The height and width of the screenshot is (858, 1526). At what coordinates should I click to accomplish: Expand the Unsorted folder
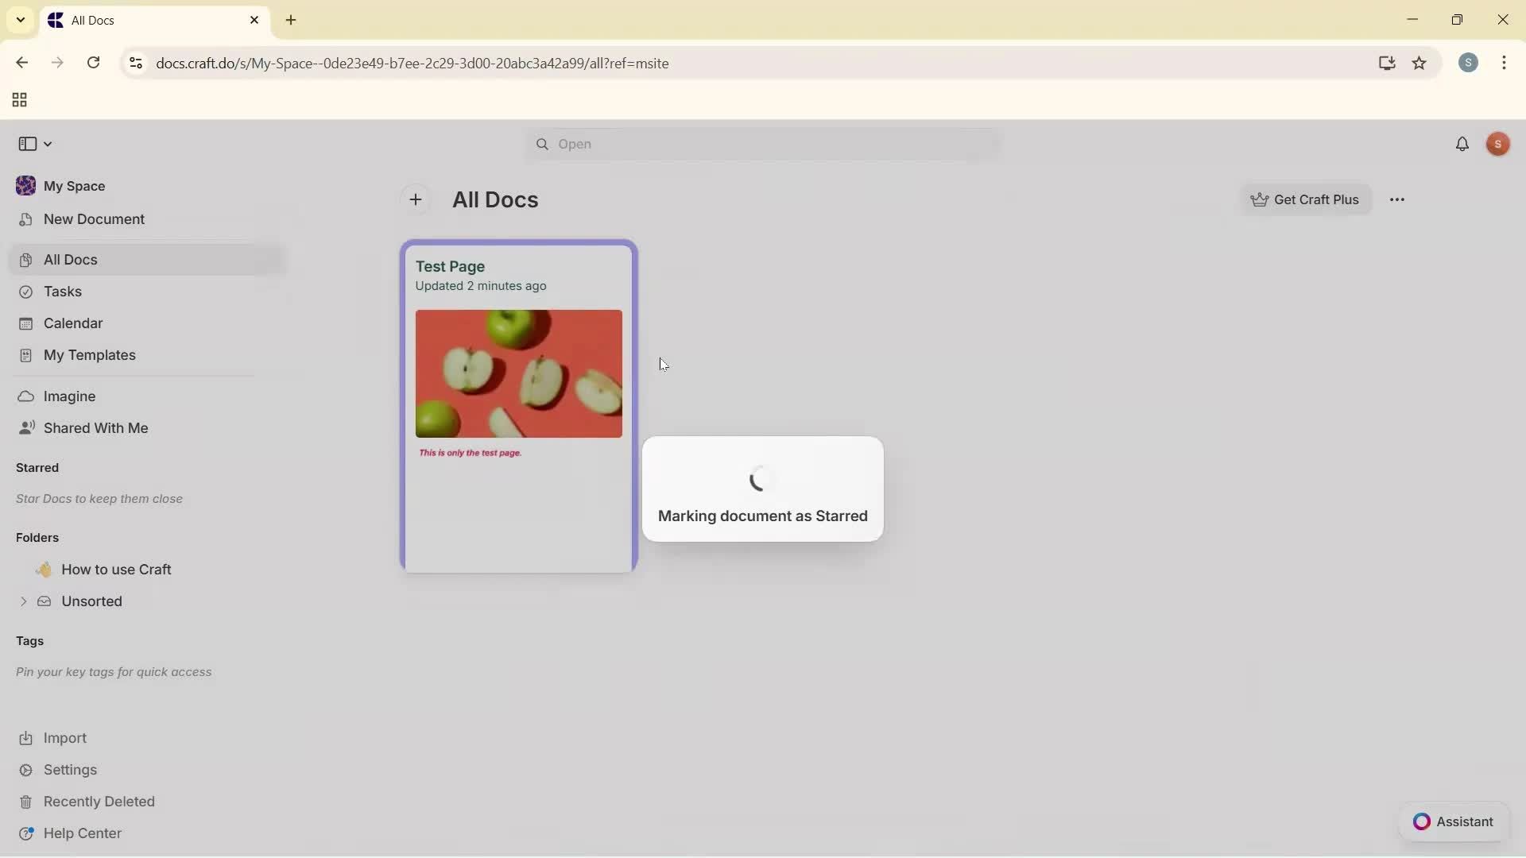point(22,601)
